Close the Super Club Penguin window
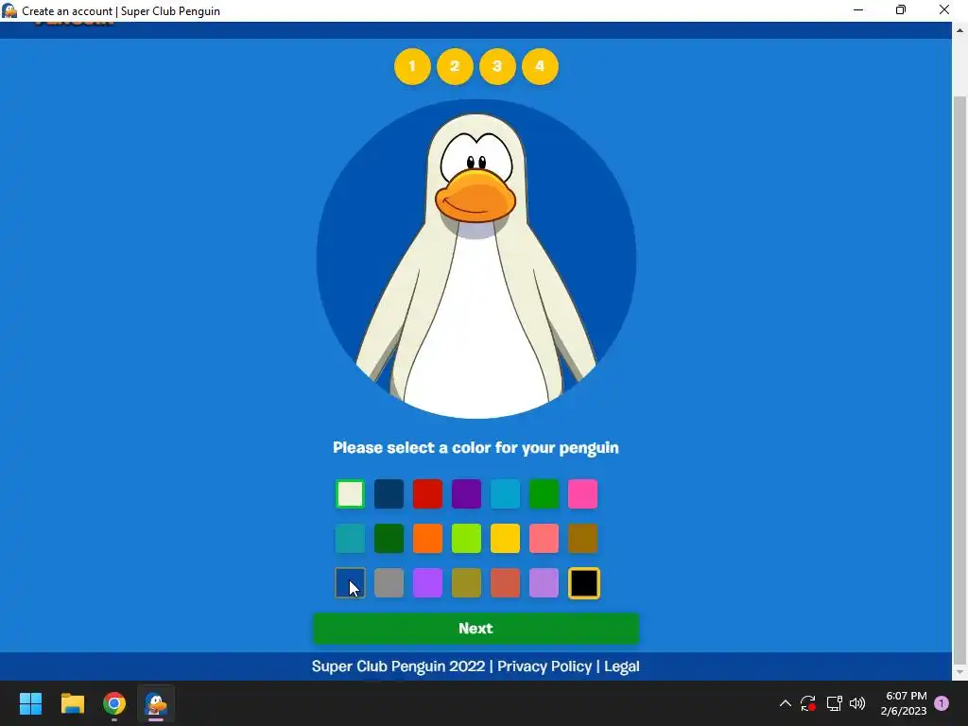This screenshot has width=968, height=726. [944, 10]
